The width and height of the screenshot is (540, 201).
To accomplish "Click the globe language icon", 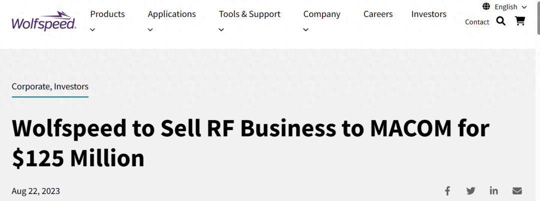I will [x=486, y=6].
